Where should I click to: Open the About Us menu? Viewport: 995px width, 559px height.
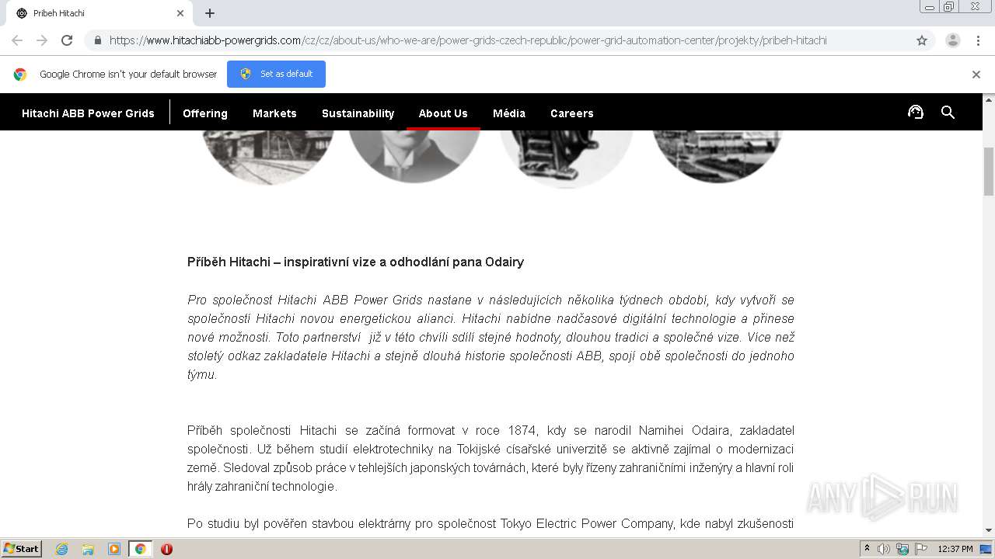(443, 113)
